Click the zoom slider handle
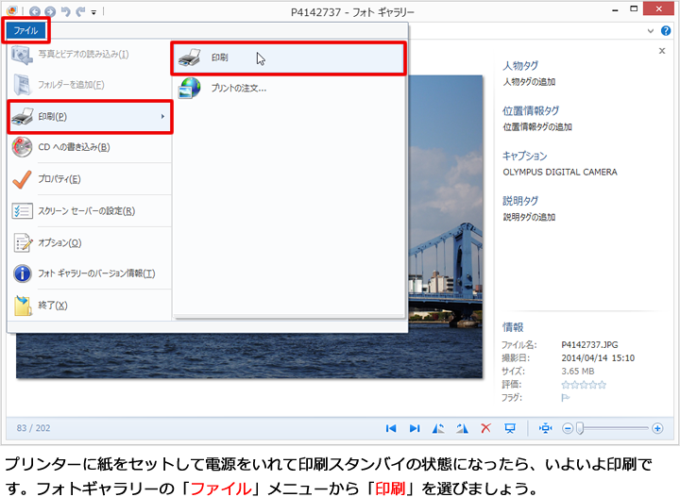The image size is (680, 497). (x=580, y=428)
